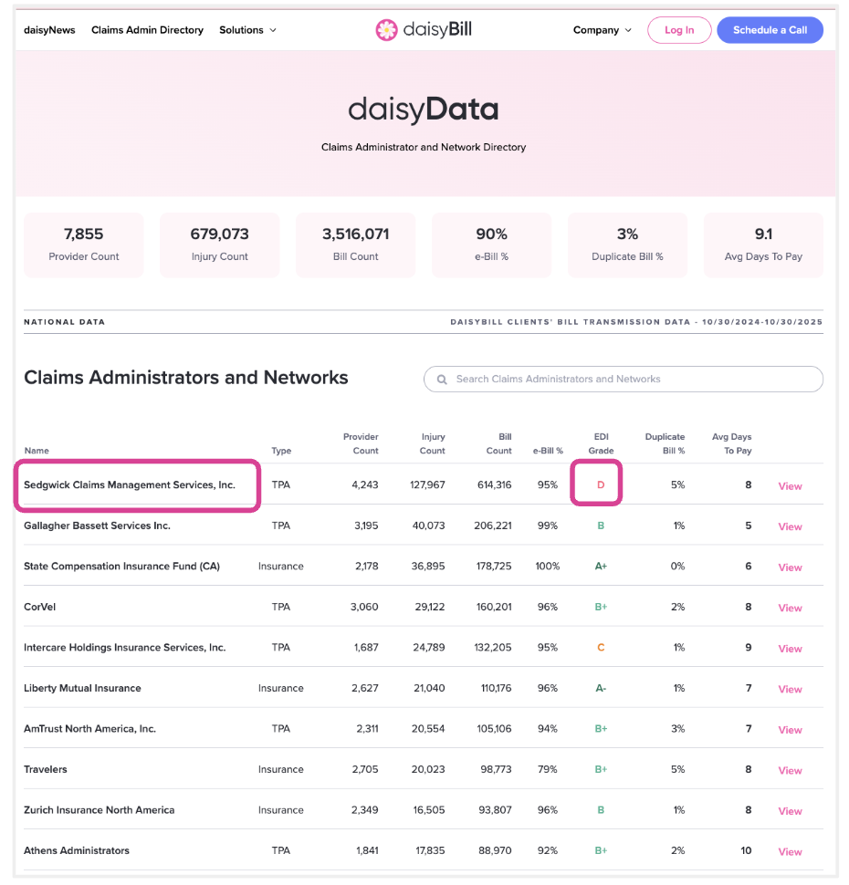Click the Provider Count stat card
849x885 pixels.
(x=84, y=245)
